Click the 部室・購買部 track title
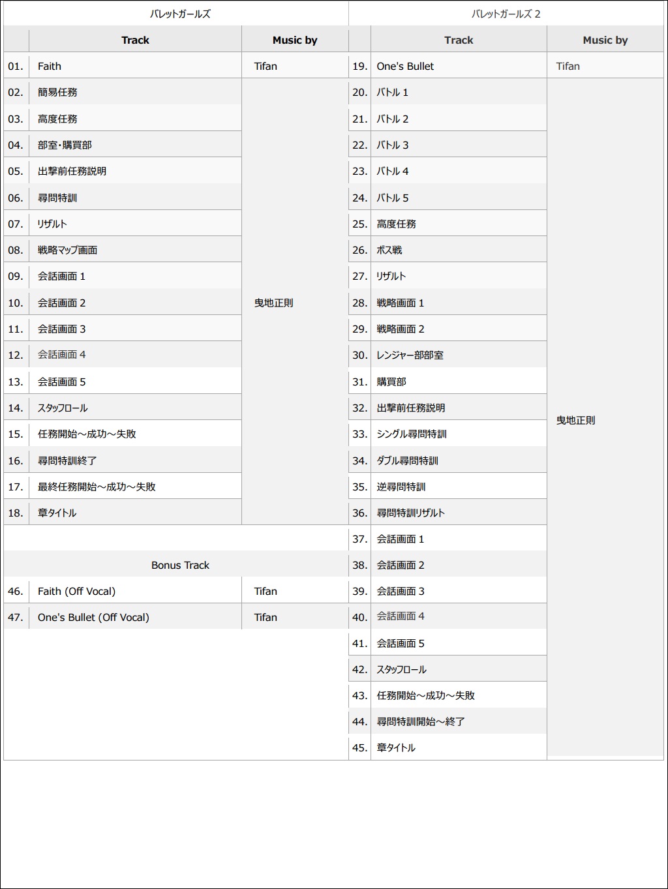The width and height of the screenshot is (668, 889). click(65, 145)
